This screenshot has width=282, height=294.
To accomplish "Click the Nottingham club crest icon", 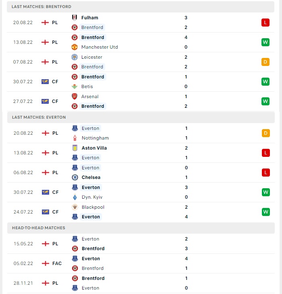I will [x=75, y=138].
